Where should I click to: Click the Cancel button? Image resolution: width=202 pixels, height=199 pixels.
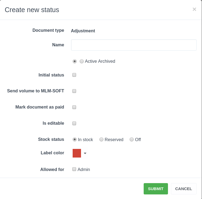point(183,189)
